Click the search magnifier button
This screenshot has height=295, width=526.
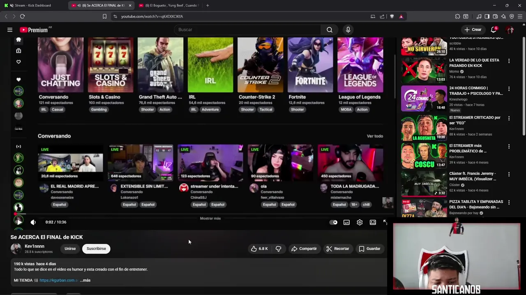pos(330,29)
